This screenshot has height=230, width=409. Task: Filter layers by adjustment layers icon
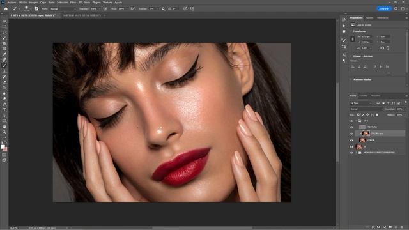[x=383, y=103]
